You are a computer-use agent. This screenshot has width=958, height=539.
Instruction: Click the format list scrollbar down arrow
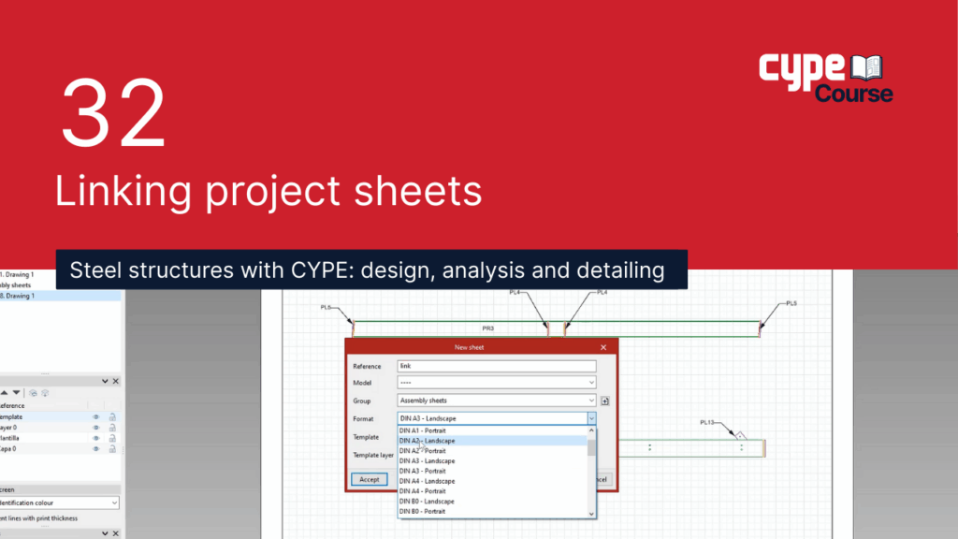(x=591, y=514)
